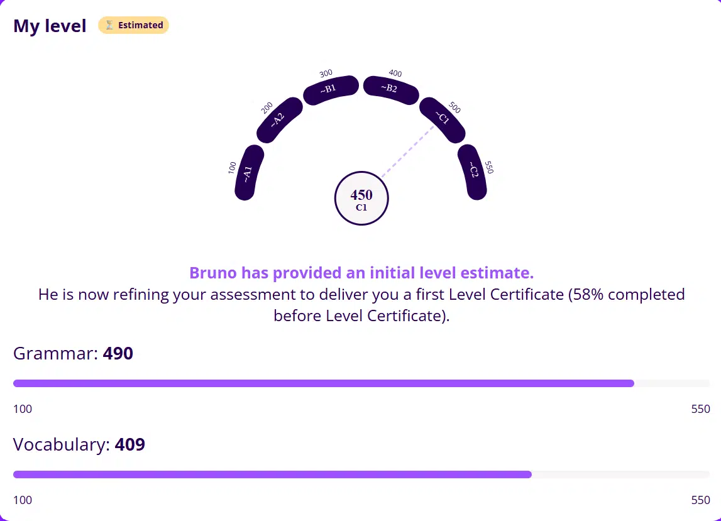Image resolution: width=721 pixels, height=521 pixels.
Task: Select the ~B1 level segment
Action: tap(330, 89)
